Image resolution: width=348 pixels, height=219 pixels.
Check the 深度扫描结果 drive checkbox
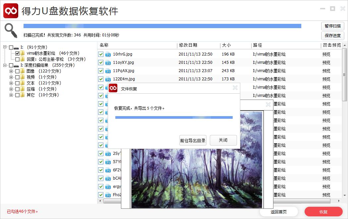click(11, 65)
